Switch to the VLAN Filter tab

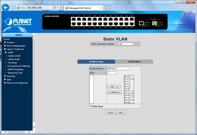coord(134,62)
